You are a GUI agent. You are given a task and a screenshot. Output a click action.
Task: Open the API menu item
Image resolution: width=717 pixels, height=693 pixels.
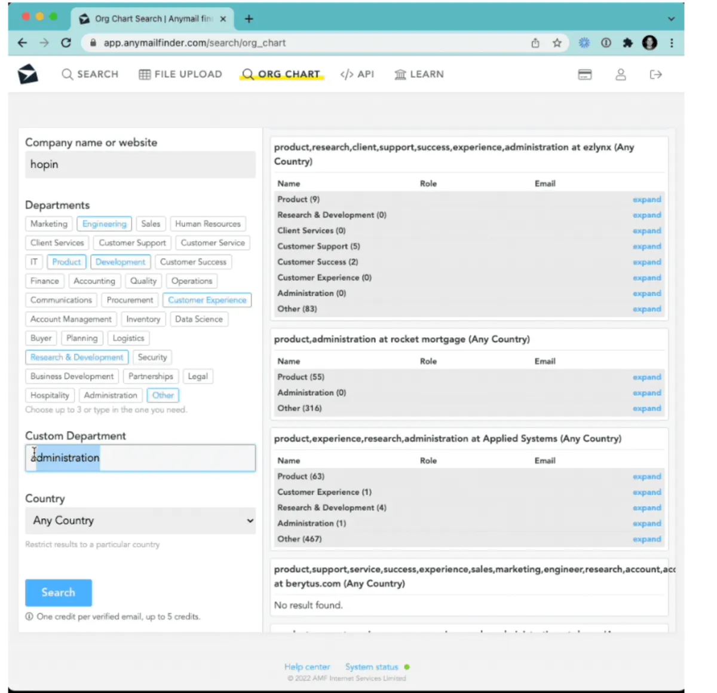coord(357,74)
